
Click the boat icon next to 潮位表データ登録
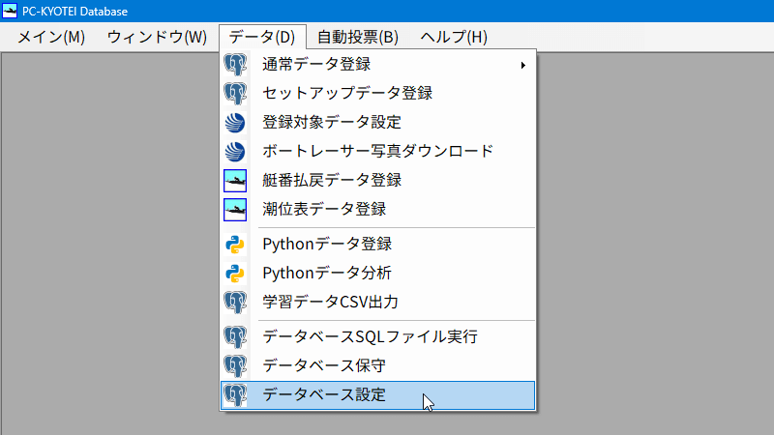[x=235, y=210]
